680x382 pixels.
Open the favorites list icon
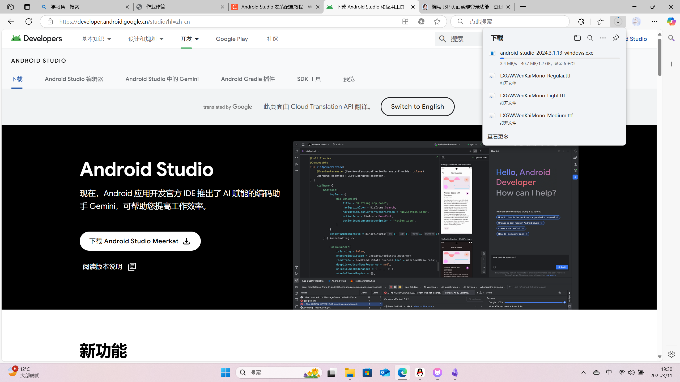click(600, 21)
